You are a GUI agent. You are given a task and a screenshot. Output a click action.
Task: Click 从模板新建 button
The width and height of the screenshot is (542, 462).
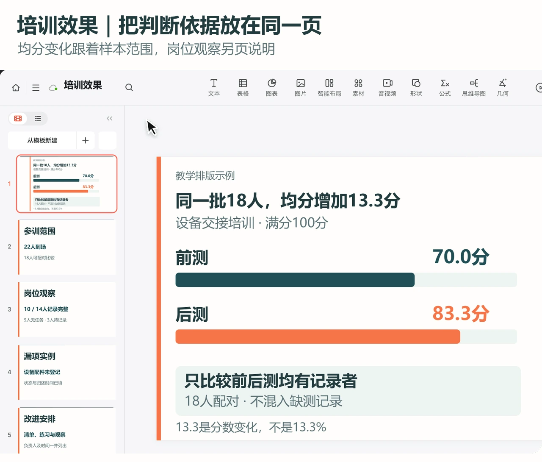click(42, 140)
